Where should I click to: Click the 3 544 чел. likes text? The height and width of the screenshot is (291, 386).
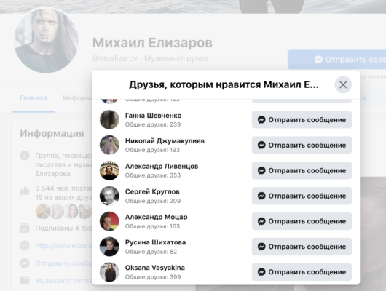pos(64,188)
